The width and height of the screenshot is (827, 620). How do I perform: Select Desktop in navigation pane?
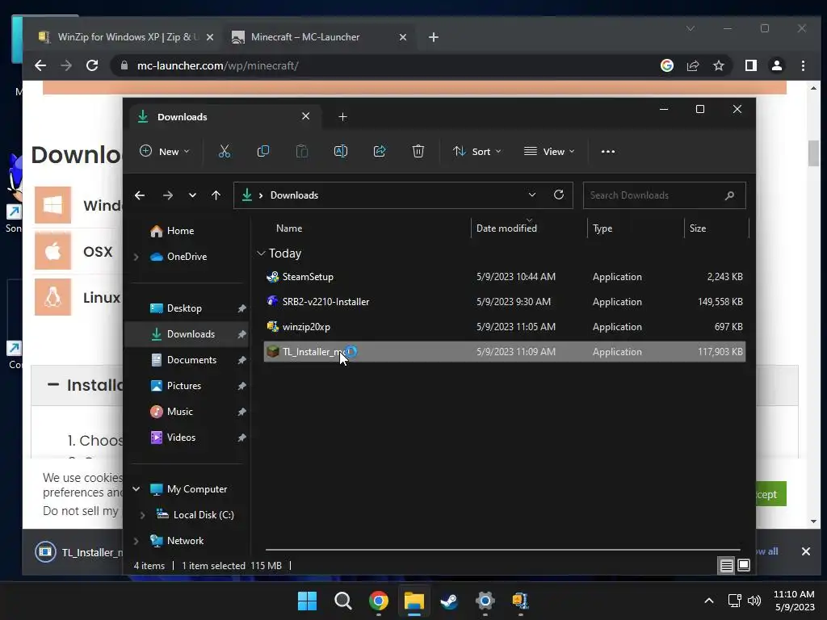pyautogui.click(x=184, y=308)
